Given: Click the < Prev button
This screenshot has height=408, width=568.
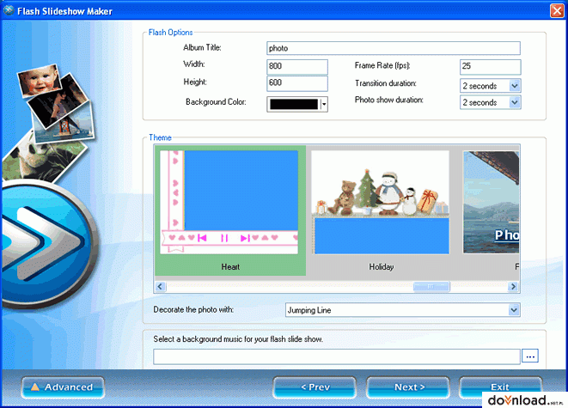Looking at the screenshot, I should pyautogui.click(x=315, y=387).
